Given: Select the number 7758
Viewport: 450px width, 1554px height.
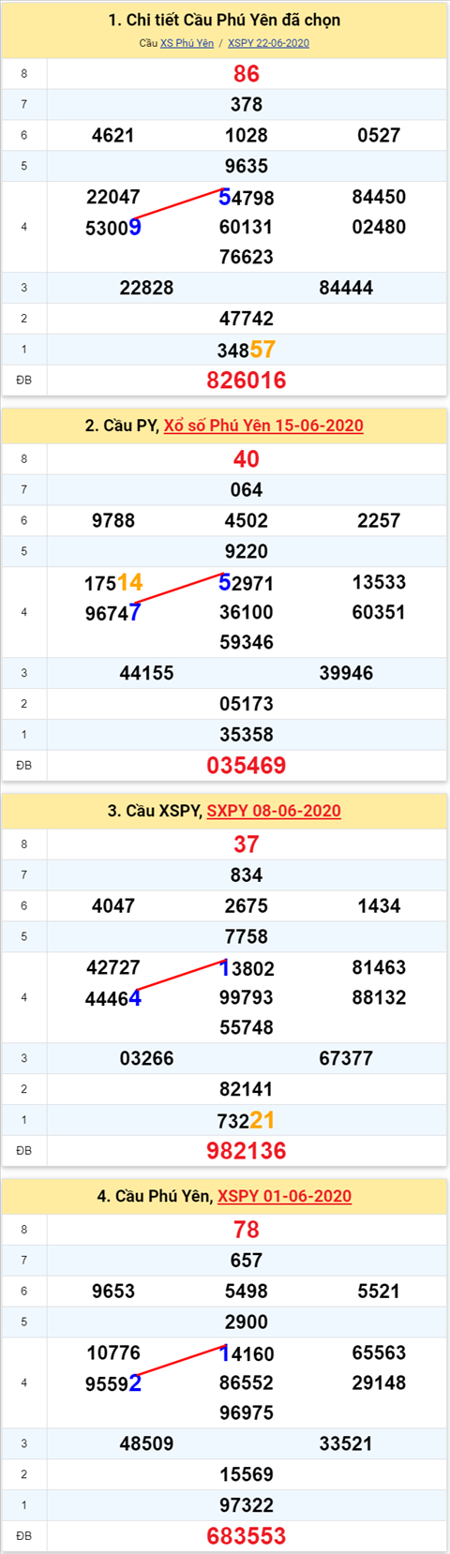Looking at the screenshot, I should [x=247, y=937].
